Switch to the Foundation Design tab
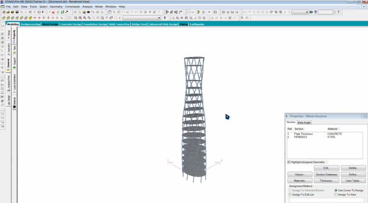Screen dimensions: 368x203 pos(95,24)
